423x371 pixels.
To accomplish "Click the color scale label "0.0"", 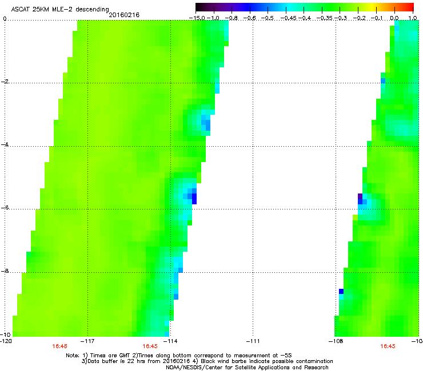I will 394,18.
